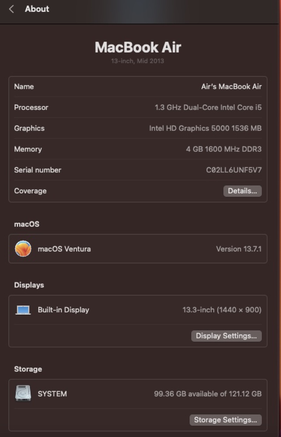Click '13.3-inch (1440 × 900)' resolution text
The width and height of the screenshot is (281, 437).
point(222,310)
